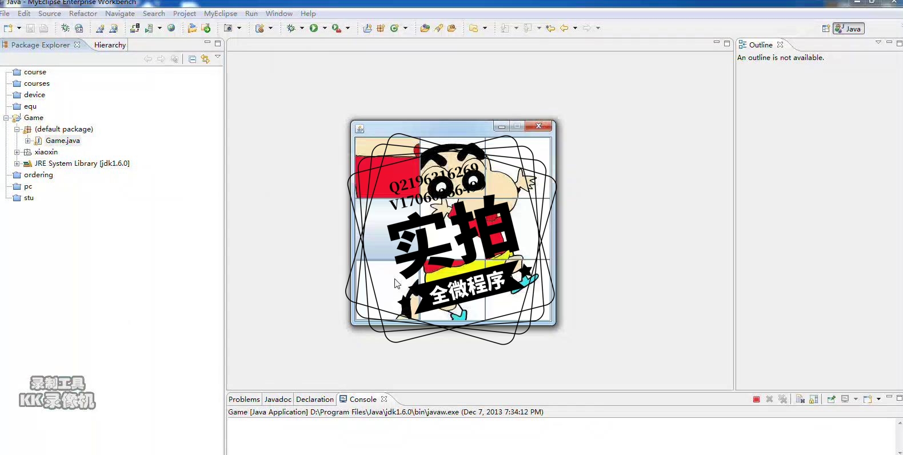This screenshot has width=903, height=455.
Task: Open the Refactor menu
Action: tap(83, 14)
